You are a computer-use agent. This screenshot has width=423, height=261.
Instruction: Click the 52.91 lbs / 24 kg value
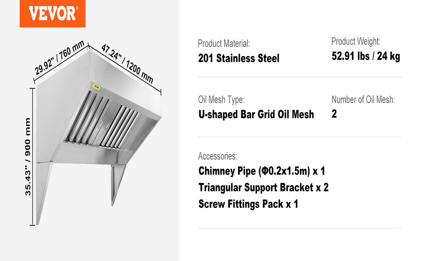tap(365, 56)
